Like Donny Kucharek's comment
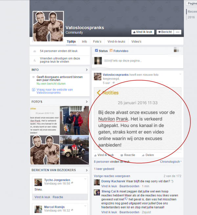 tap(109, 186)
